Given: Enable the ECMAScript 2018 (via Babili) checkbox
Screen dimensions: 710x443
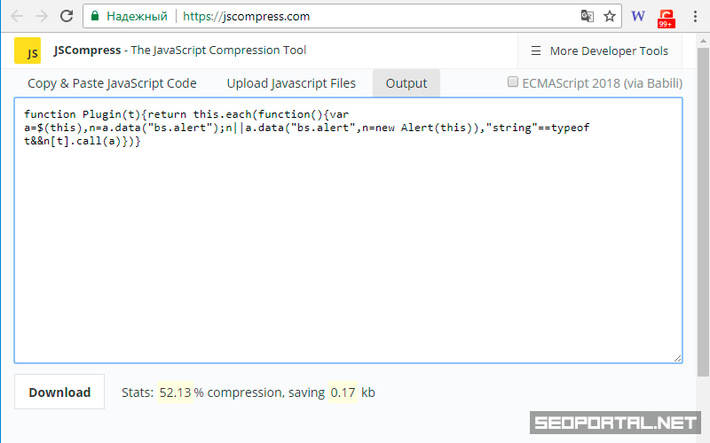Looking at the screenshot, I should click(513, 82).
